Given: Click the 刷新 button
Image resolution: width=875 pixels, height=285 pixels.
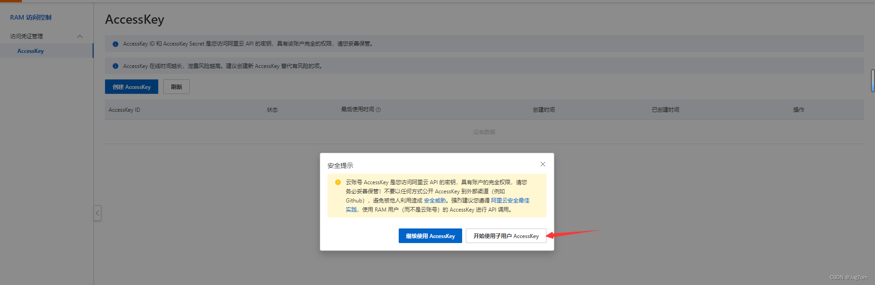Looking at the screenshot, I should tap(177, 87).
